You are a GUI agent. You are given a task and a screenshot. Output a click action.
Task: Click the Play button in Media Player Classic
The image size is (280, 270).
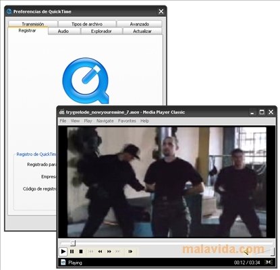click(63, 251)
